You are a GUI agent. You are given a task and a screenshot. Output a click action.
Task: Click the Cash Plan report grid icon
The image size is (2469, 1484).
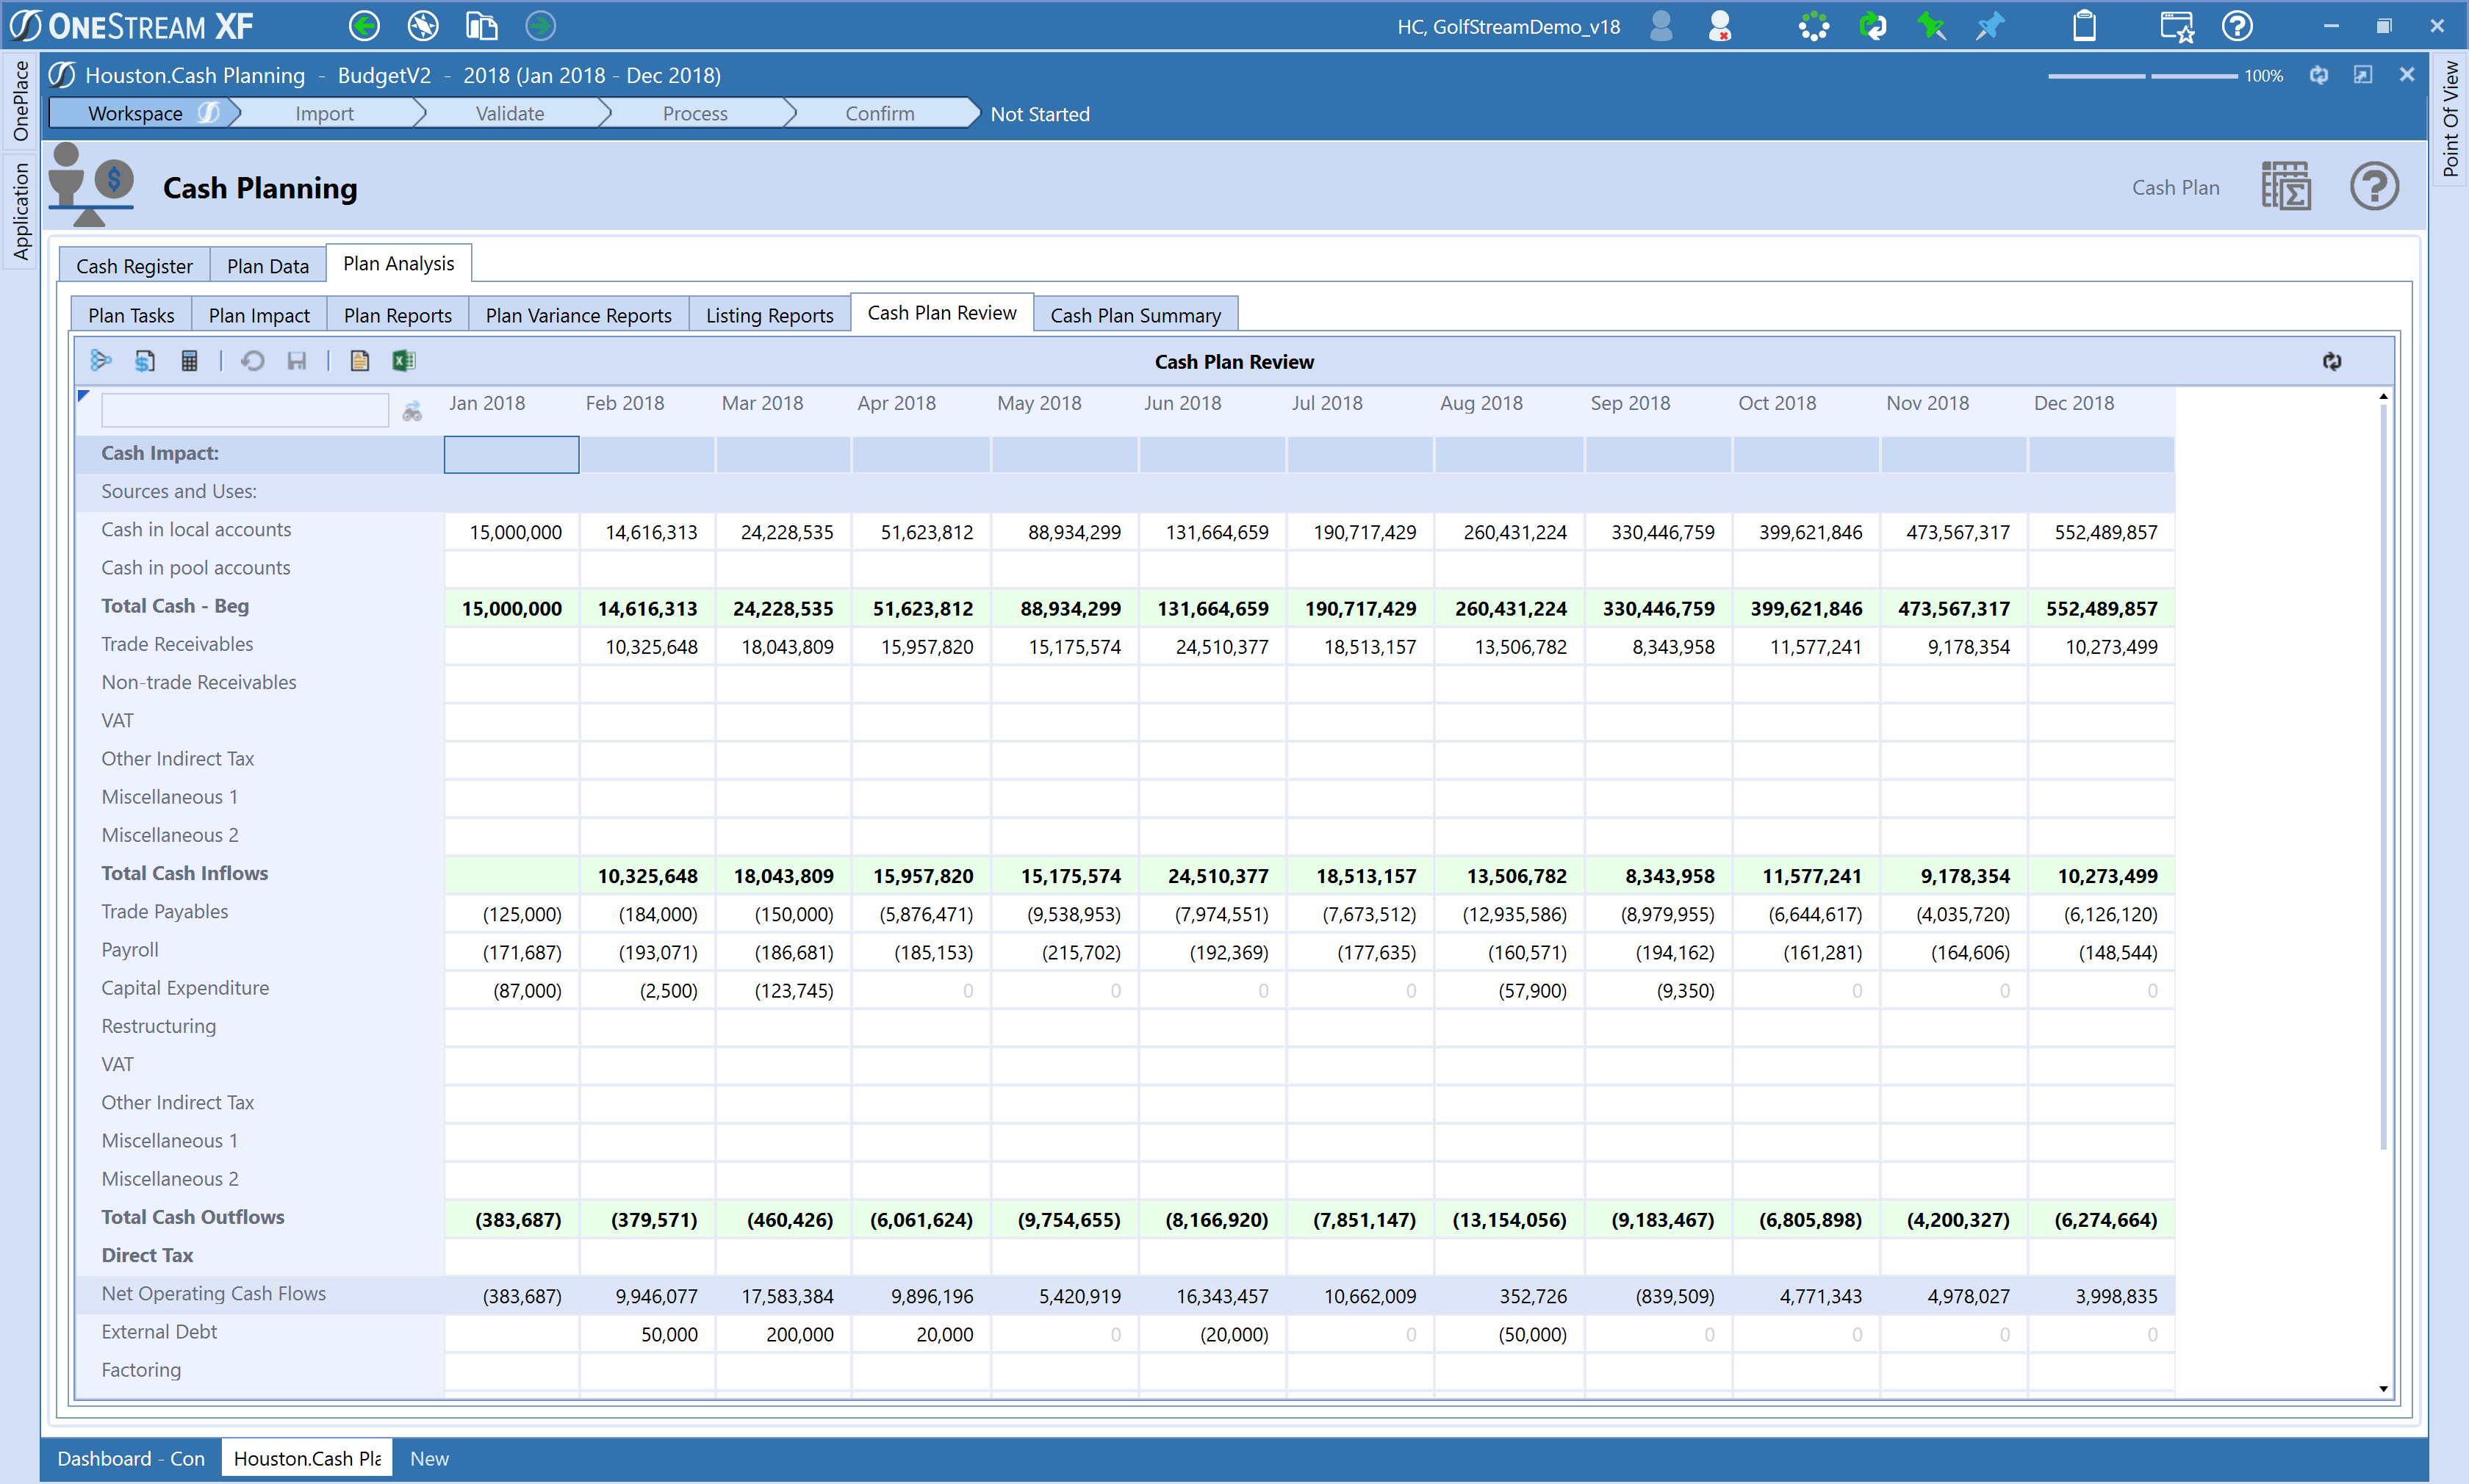tap(2286, 187)
